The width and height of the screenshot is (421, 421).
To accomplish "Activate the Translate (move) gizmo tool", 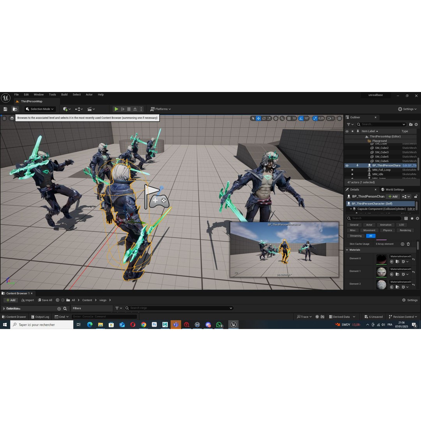I will (x=258, y=118).
